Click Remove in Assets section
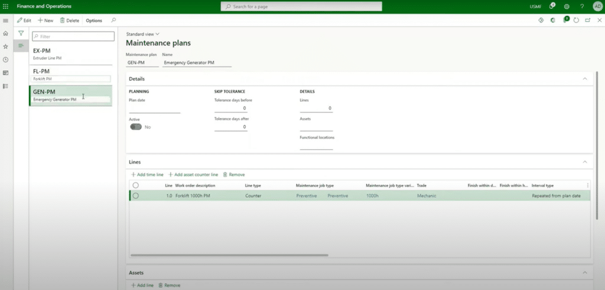 tap(169, 285)
